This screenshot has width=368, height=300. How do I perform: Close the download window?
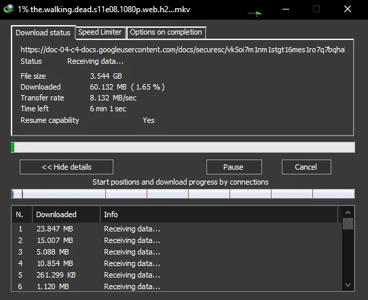pyautogui.click(x=348, y=9)
